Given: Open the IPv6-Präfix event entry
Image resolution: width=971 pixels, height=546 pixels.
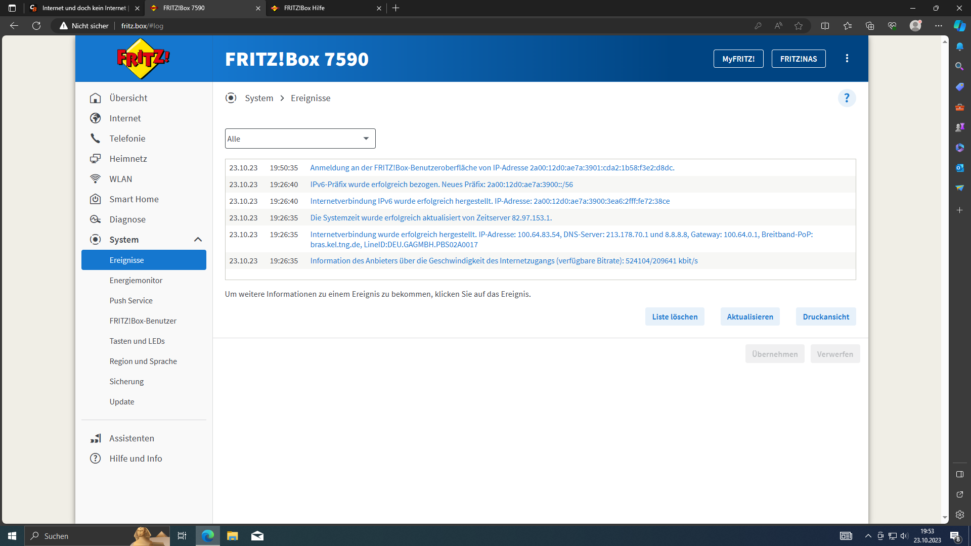Looking at the screenshot, I should click(441, 185).
